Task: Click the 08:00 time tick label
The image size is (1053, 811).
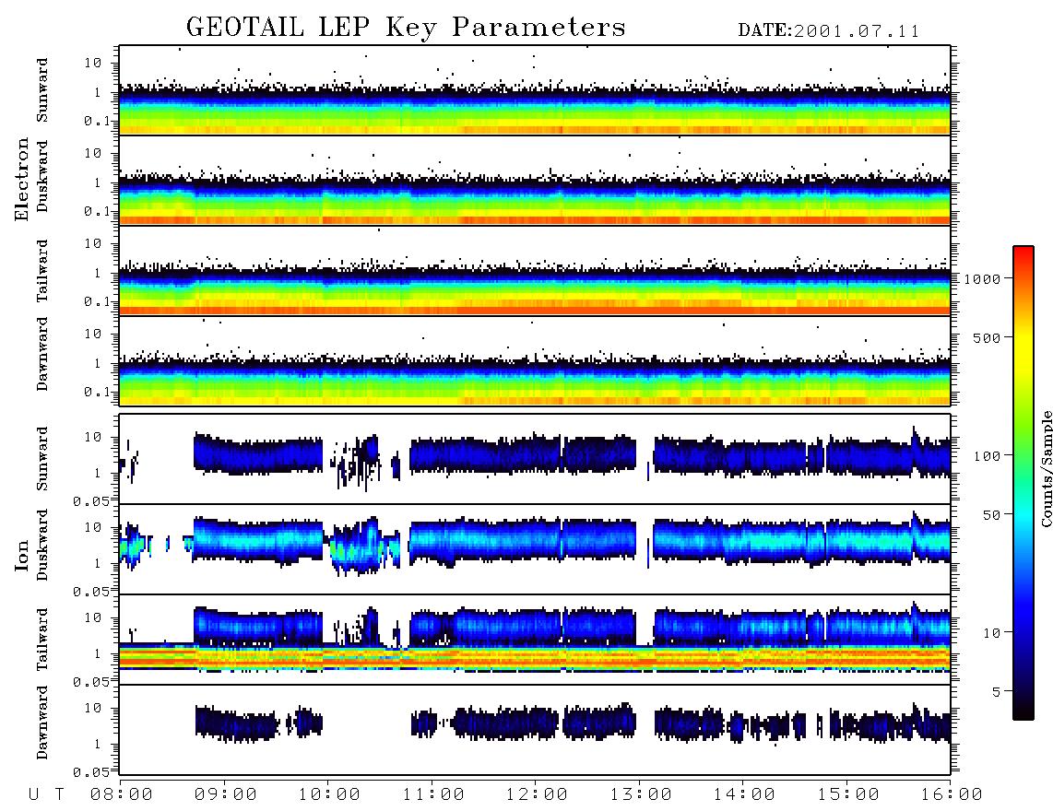Action: tap(121, 795)
